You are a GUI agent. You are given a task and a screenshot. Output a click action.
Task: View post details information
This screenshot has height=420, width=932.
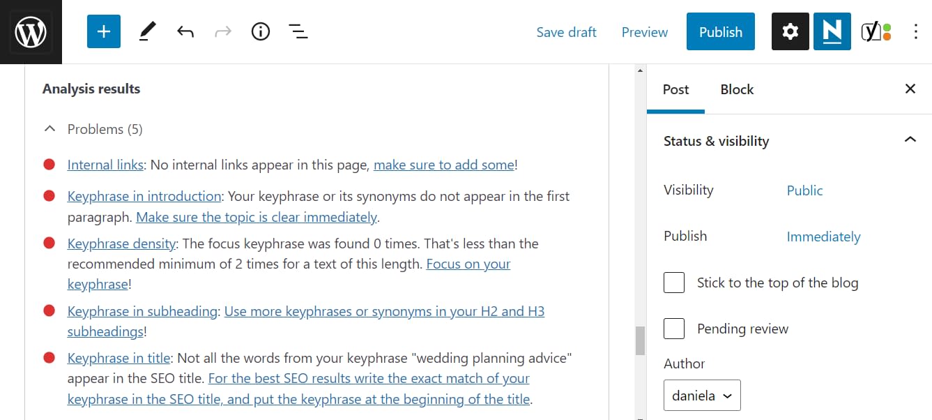[x=260, y=31]
